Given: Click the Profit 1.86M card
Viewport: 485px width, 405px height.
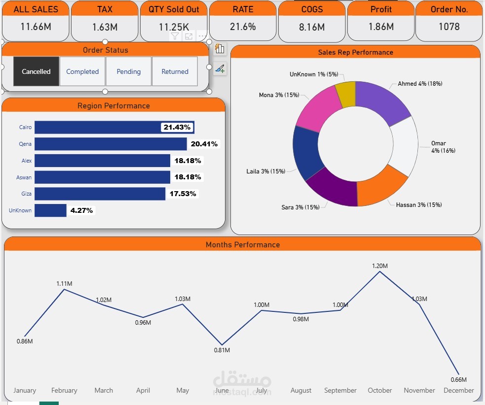Looking at the screenshot, I should pos(381,21).
